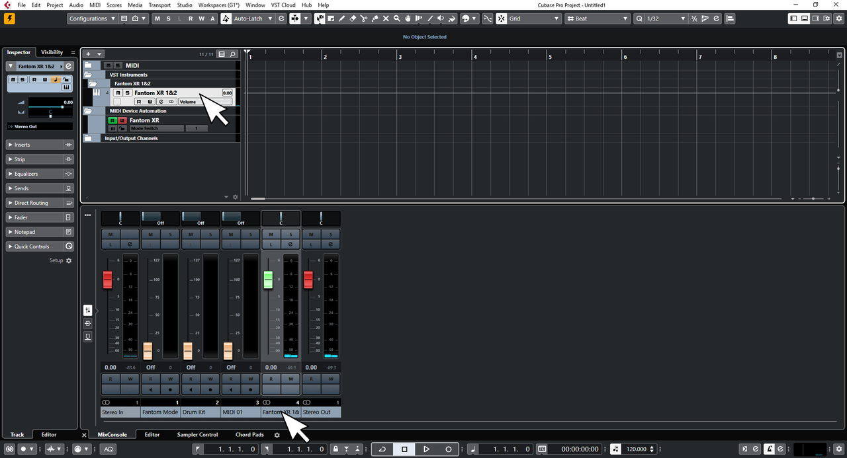Select the Split scissors tool
The image size is (847, 458).
pyautogui.click(x=363, y=19)
